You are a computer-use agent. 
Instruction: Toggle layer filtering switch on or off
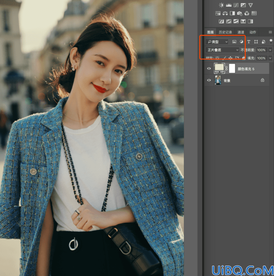click(x=271, y=42)
